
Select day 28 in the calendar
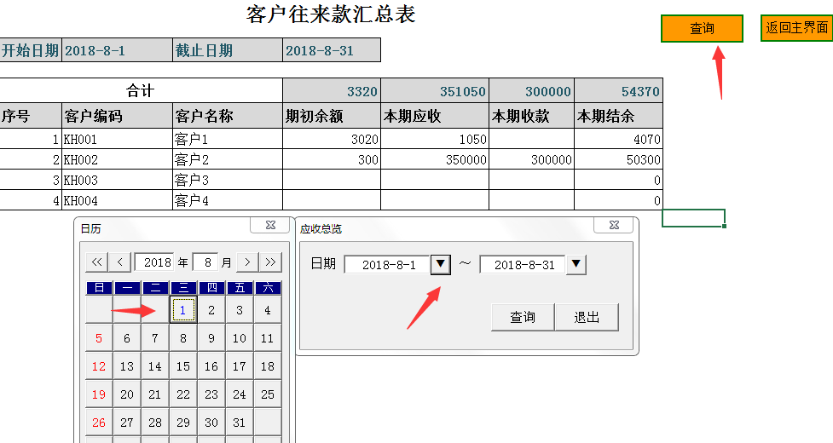click(x=155, y=423)
